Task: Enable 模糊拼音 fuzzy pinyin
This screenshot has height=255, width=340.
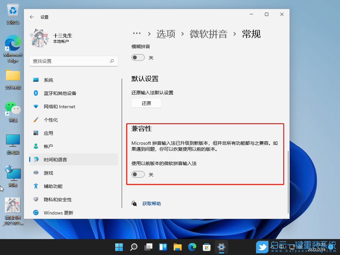Action: pyautogui.click(x=138, y=57)
